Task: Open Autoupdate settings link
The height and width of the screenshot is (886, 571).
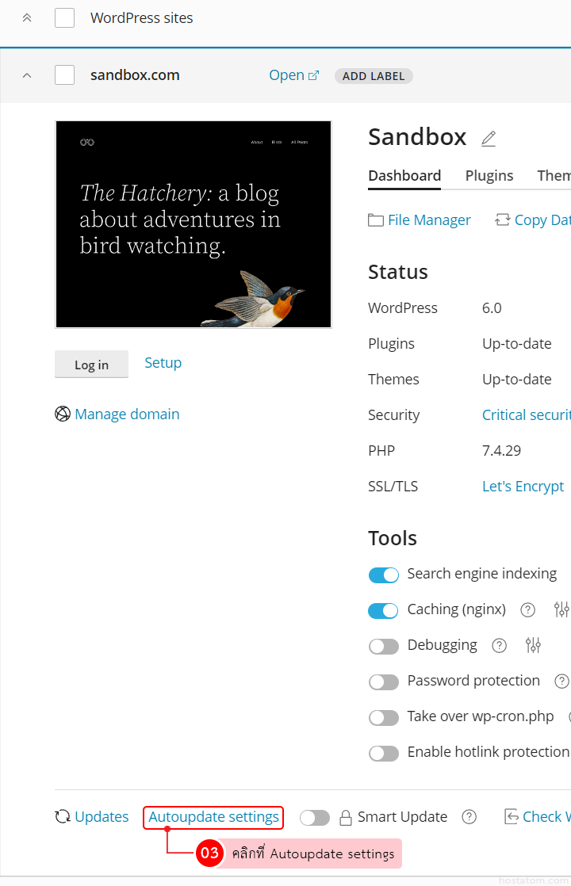Action: coord(214,817)
